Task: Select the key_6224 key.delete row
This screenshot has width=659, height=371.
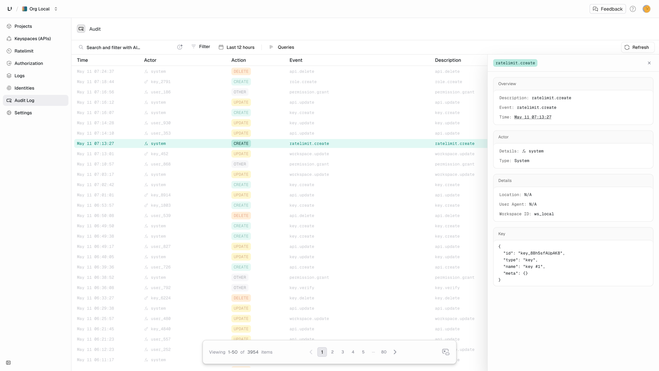Action: 281,298
